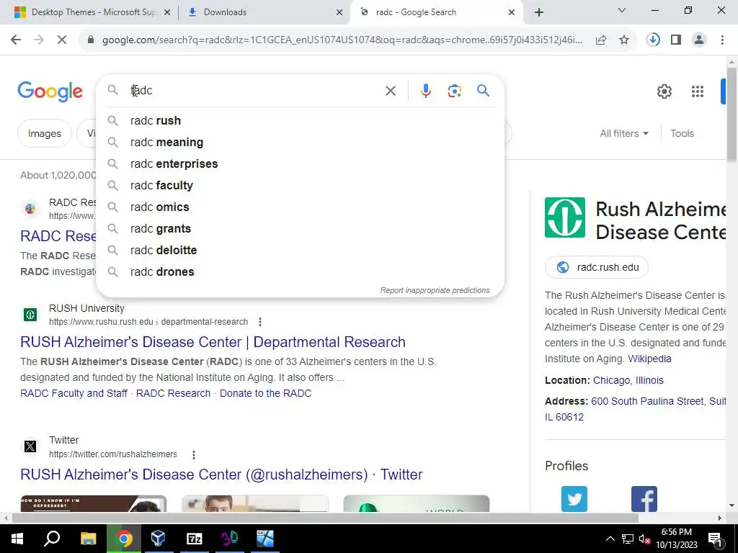Open Facebook profile icon in Profiles
738x553 pixels.
pos(644,498)
